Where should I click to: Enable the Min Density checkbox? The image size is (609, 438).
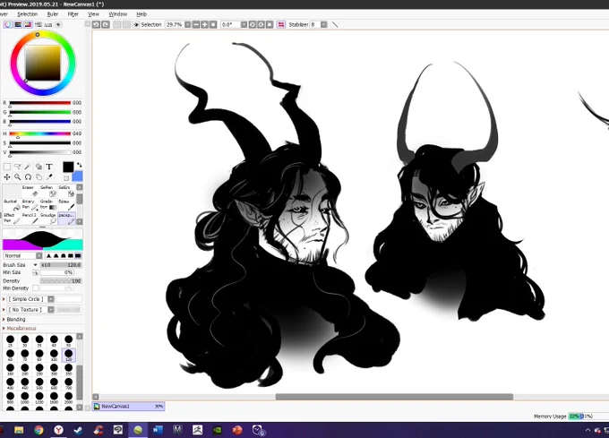coord(36,288)
